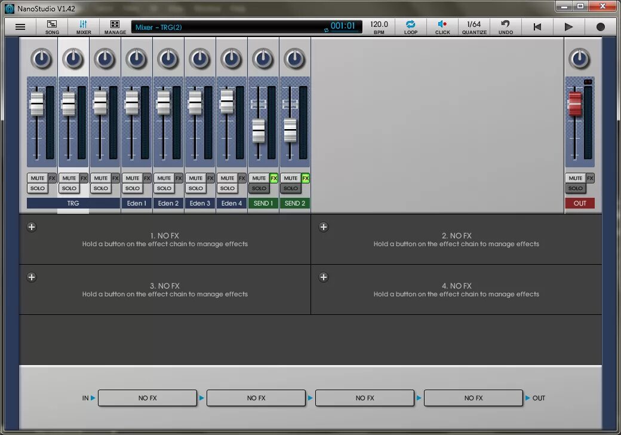The height and width of the screenshot is (435, 621).
Task: Toggle the Loop button
Action: (x=411, y=27)
